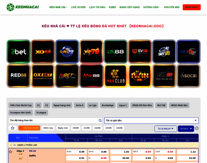Select the 21/06 date filter

pyautogui.click(x=87, y=128)
